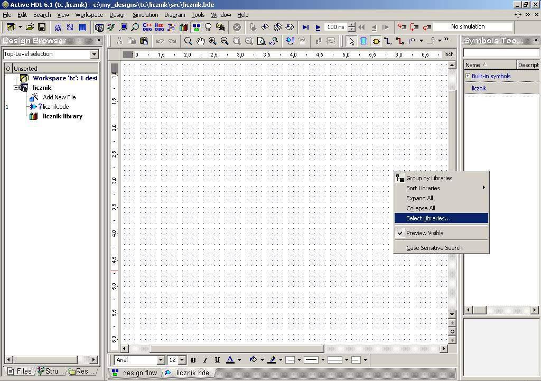The width and height of the screenshot is (541, 381).
Task: Switch to the Files tab
Action: point(20,371)
